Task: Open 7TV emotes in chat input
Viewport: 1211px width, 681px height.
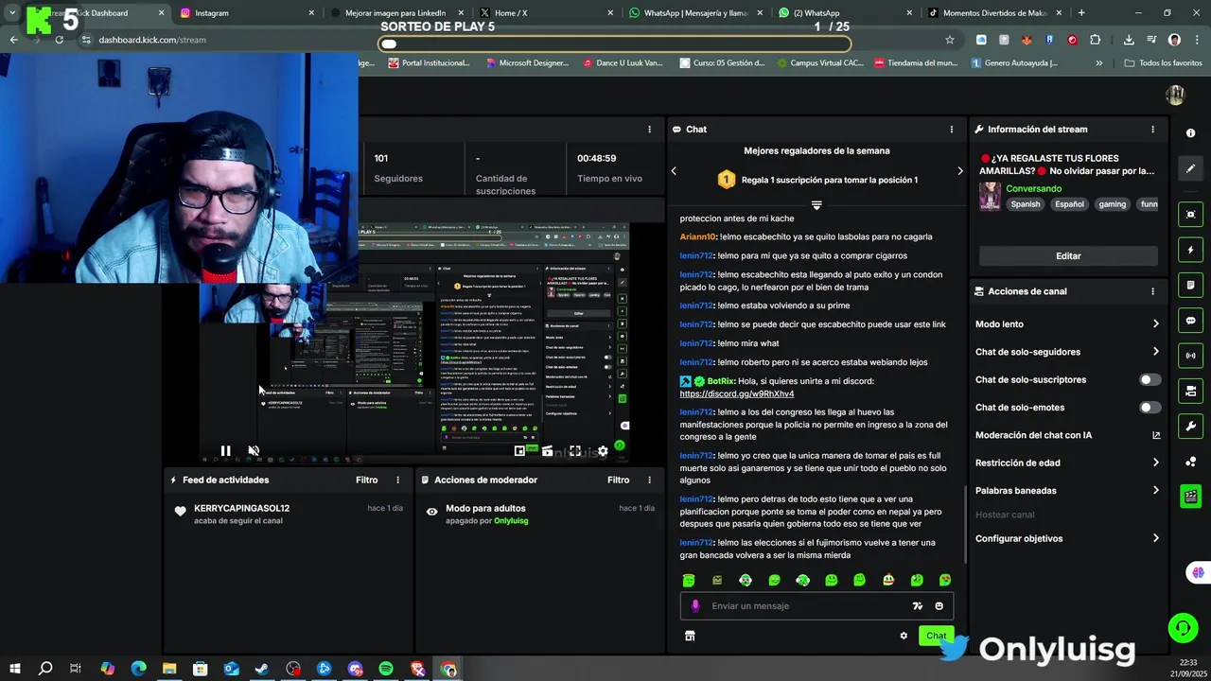Action: [917, 606]
